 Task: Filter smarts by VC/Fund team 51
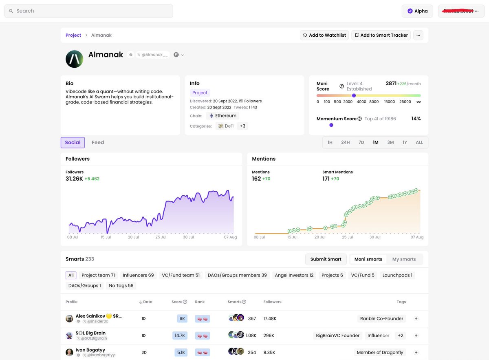point(181,275)
